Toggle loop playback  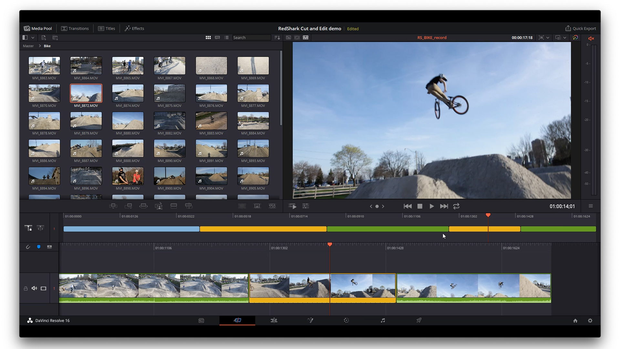(456, 206)
